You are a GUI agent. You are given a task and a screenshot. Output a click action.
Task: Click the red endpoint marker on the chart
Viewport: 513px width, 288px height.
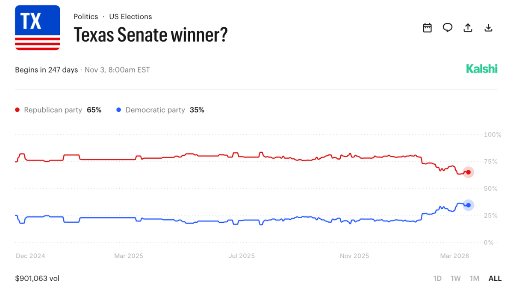(x=468, y=172)
